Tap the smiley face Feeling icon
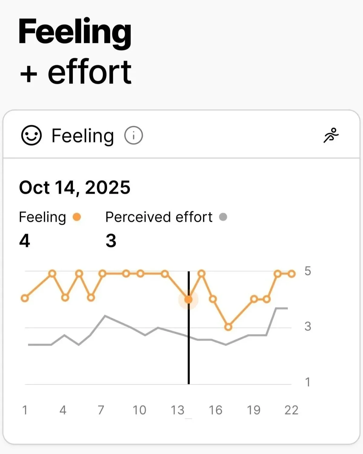Viewport: 363px width, 454px height. [x=31, y=135]
